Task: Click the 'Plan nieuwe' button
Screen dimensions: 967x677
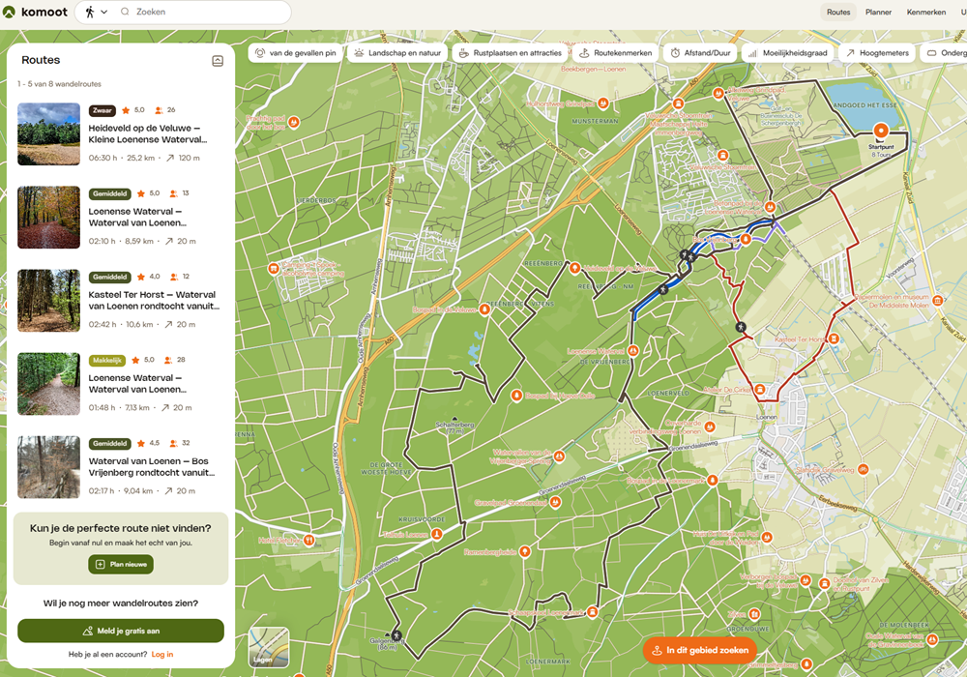Action: coord(121,564)
